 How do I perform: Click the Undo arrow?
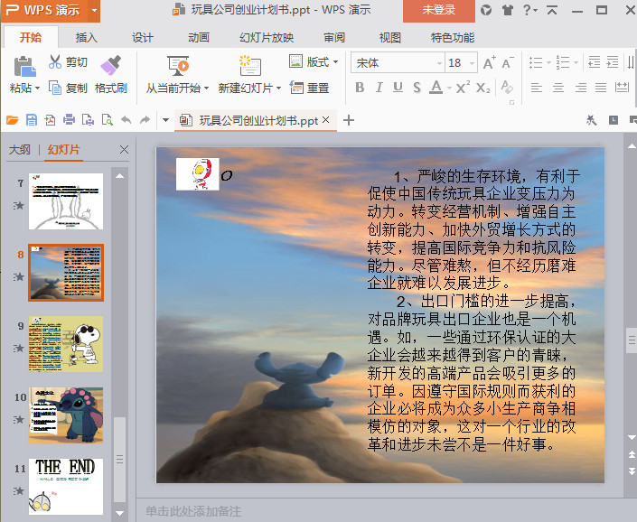(126, 120)
